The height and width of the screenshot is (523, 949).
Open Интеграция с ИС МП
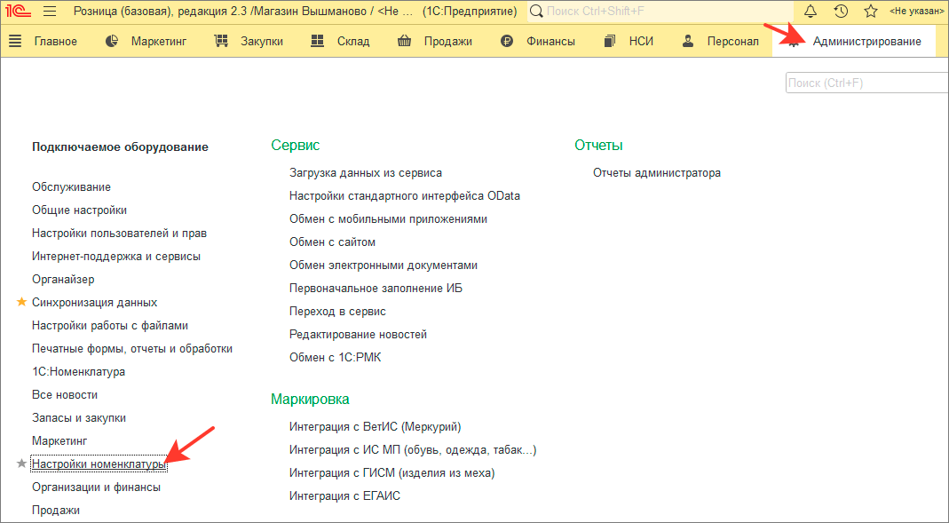412,450
